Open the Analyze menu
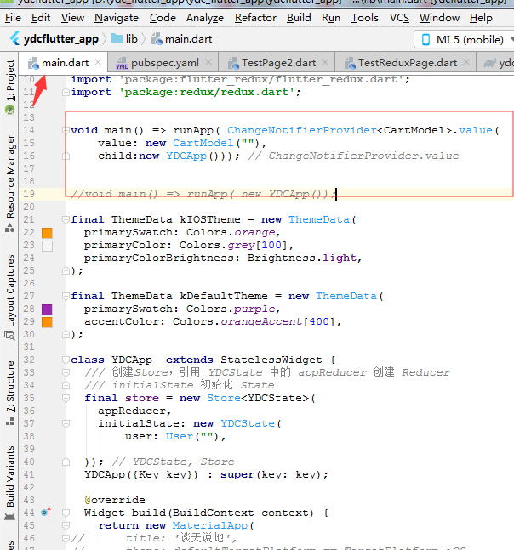 click(x=205, y=18)
